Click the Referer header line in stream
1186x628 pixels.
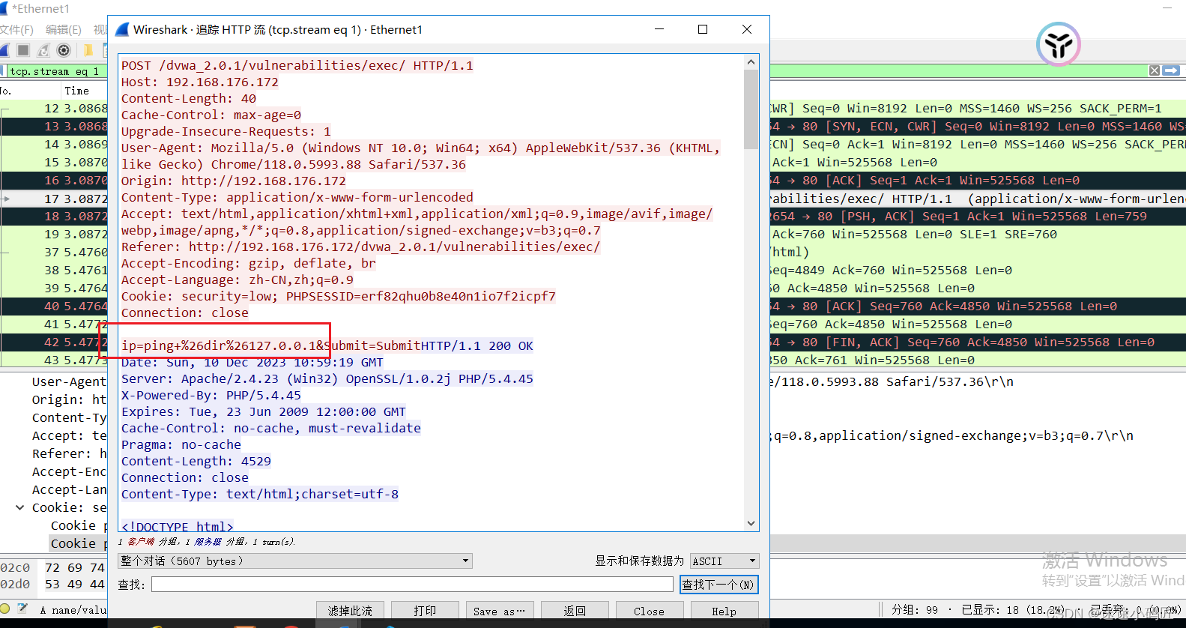click(361, 247)
